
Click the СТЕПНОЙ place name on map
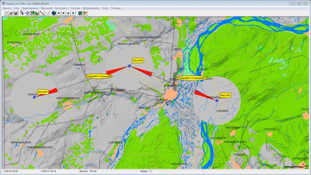tap(269, 129)
